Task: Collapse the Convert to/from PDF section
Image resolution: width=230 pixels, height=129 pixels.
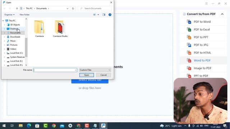Action: [x=222, y=14]
